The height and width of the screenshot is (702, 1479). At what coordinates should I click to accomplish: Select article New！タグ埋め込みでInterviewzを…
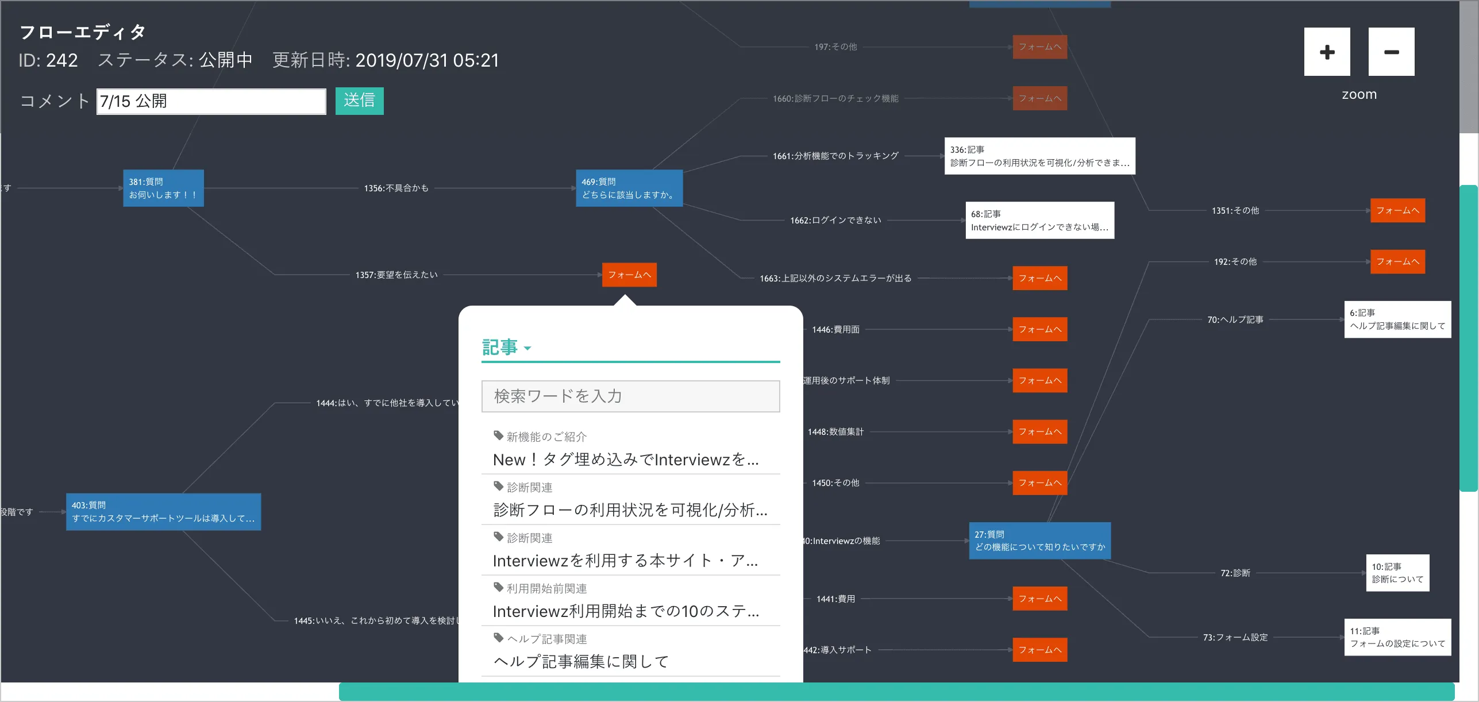point(626,460)
